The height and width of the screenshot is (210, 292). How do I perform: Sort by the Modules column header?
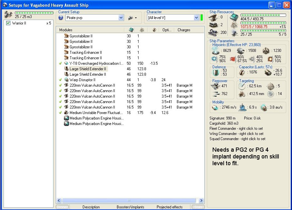pos(90,30)
